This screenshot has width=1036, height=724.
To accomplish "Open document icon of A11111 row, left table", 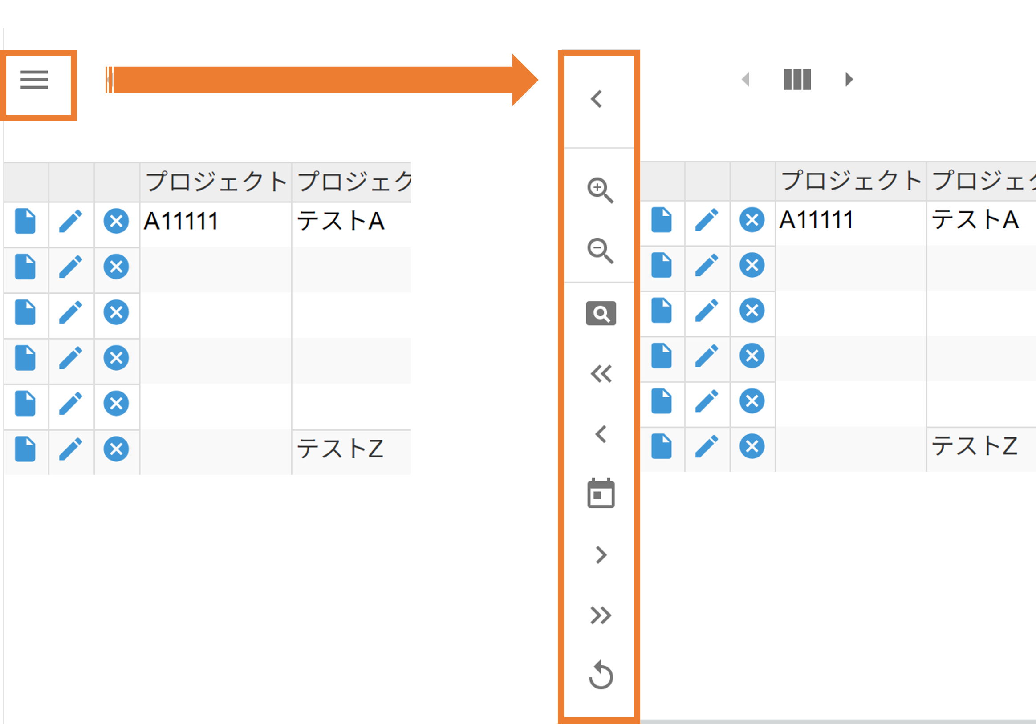I will pyautogui.click(x=25, y=221).
